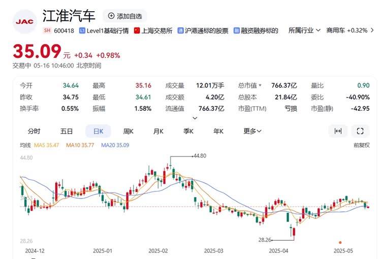Switch to the 周K tab
This screenshot has height=259, width=381.
(129, 131)
